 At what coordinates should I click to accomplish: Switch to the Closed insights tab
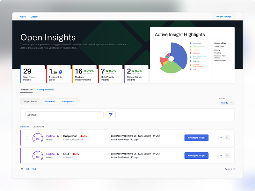pyautogui.click(x=34, y=17)
